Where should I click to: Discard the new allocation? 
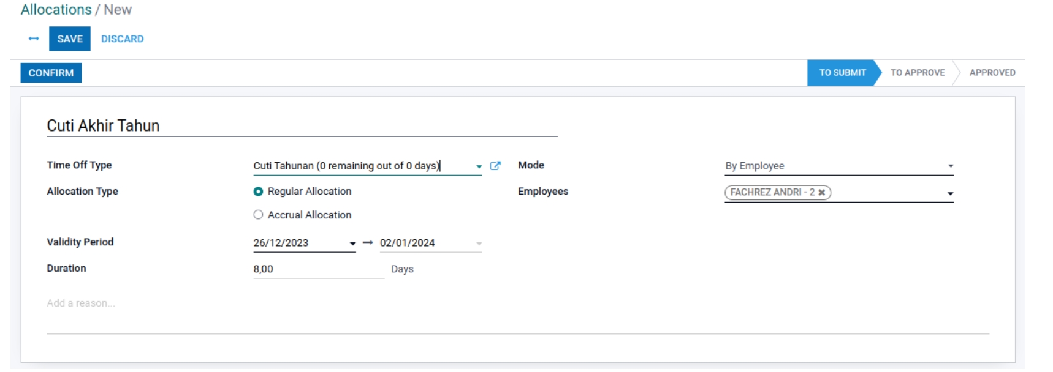pos(122,39)
